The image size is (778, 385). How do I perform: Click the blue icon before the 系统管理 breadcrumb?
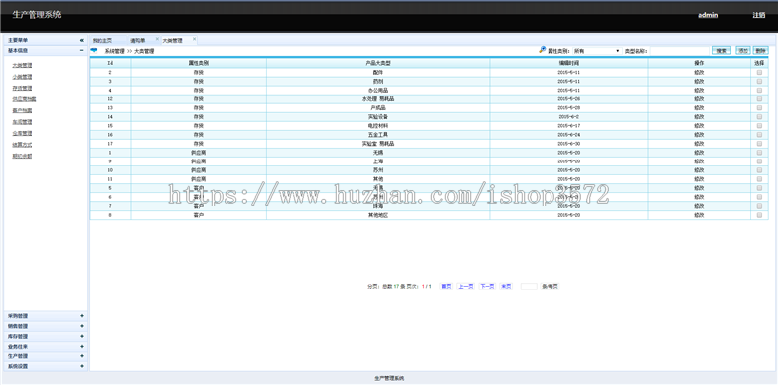point(94,50)
